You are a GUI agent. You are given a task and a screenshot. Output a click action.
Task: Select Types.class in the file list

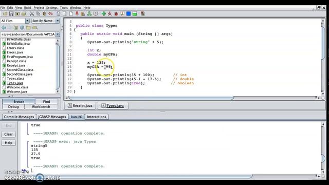tap(15, 79)
